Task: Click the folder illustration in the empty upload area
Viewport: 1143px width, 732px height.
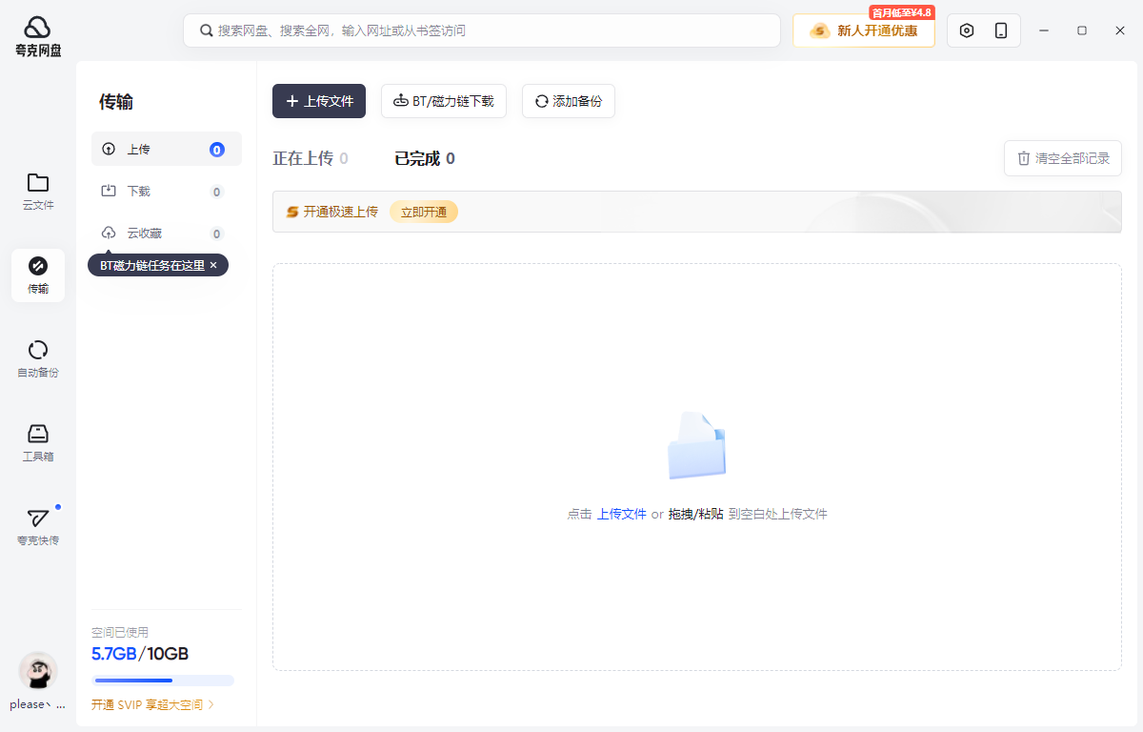Action: pyautogui.click(x=696, y=445)
